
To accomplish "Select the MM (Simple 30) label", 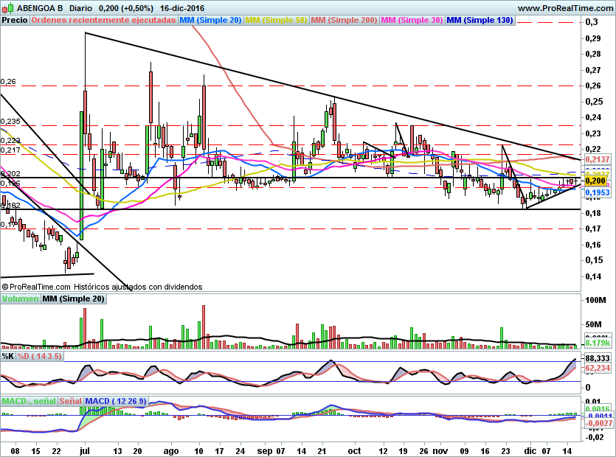I will [412, 20].
